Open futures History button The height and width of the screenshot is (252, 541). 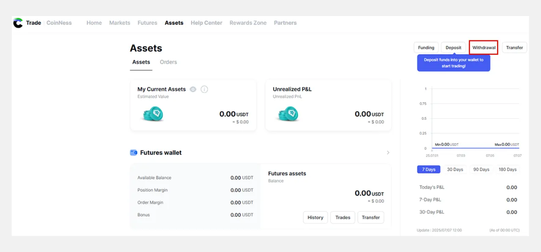(315, 217)
